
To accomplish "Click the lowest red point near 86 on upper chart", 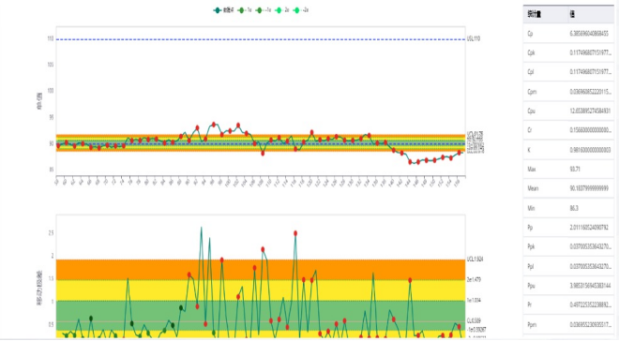I will 410,162.
